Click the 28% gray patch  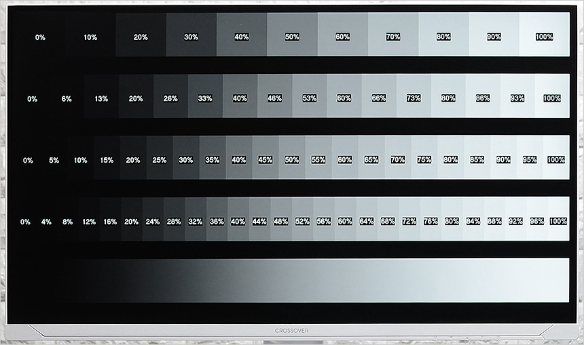tap(174, 222)
